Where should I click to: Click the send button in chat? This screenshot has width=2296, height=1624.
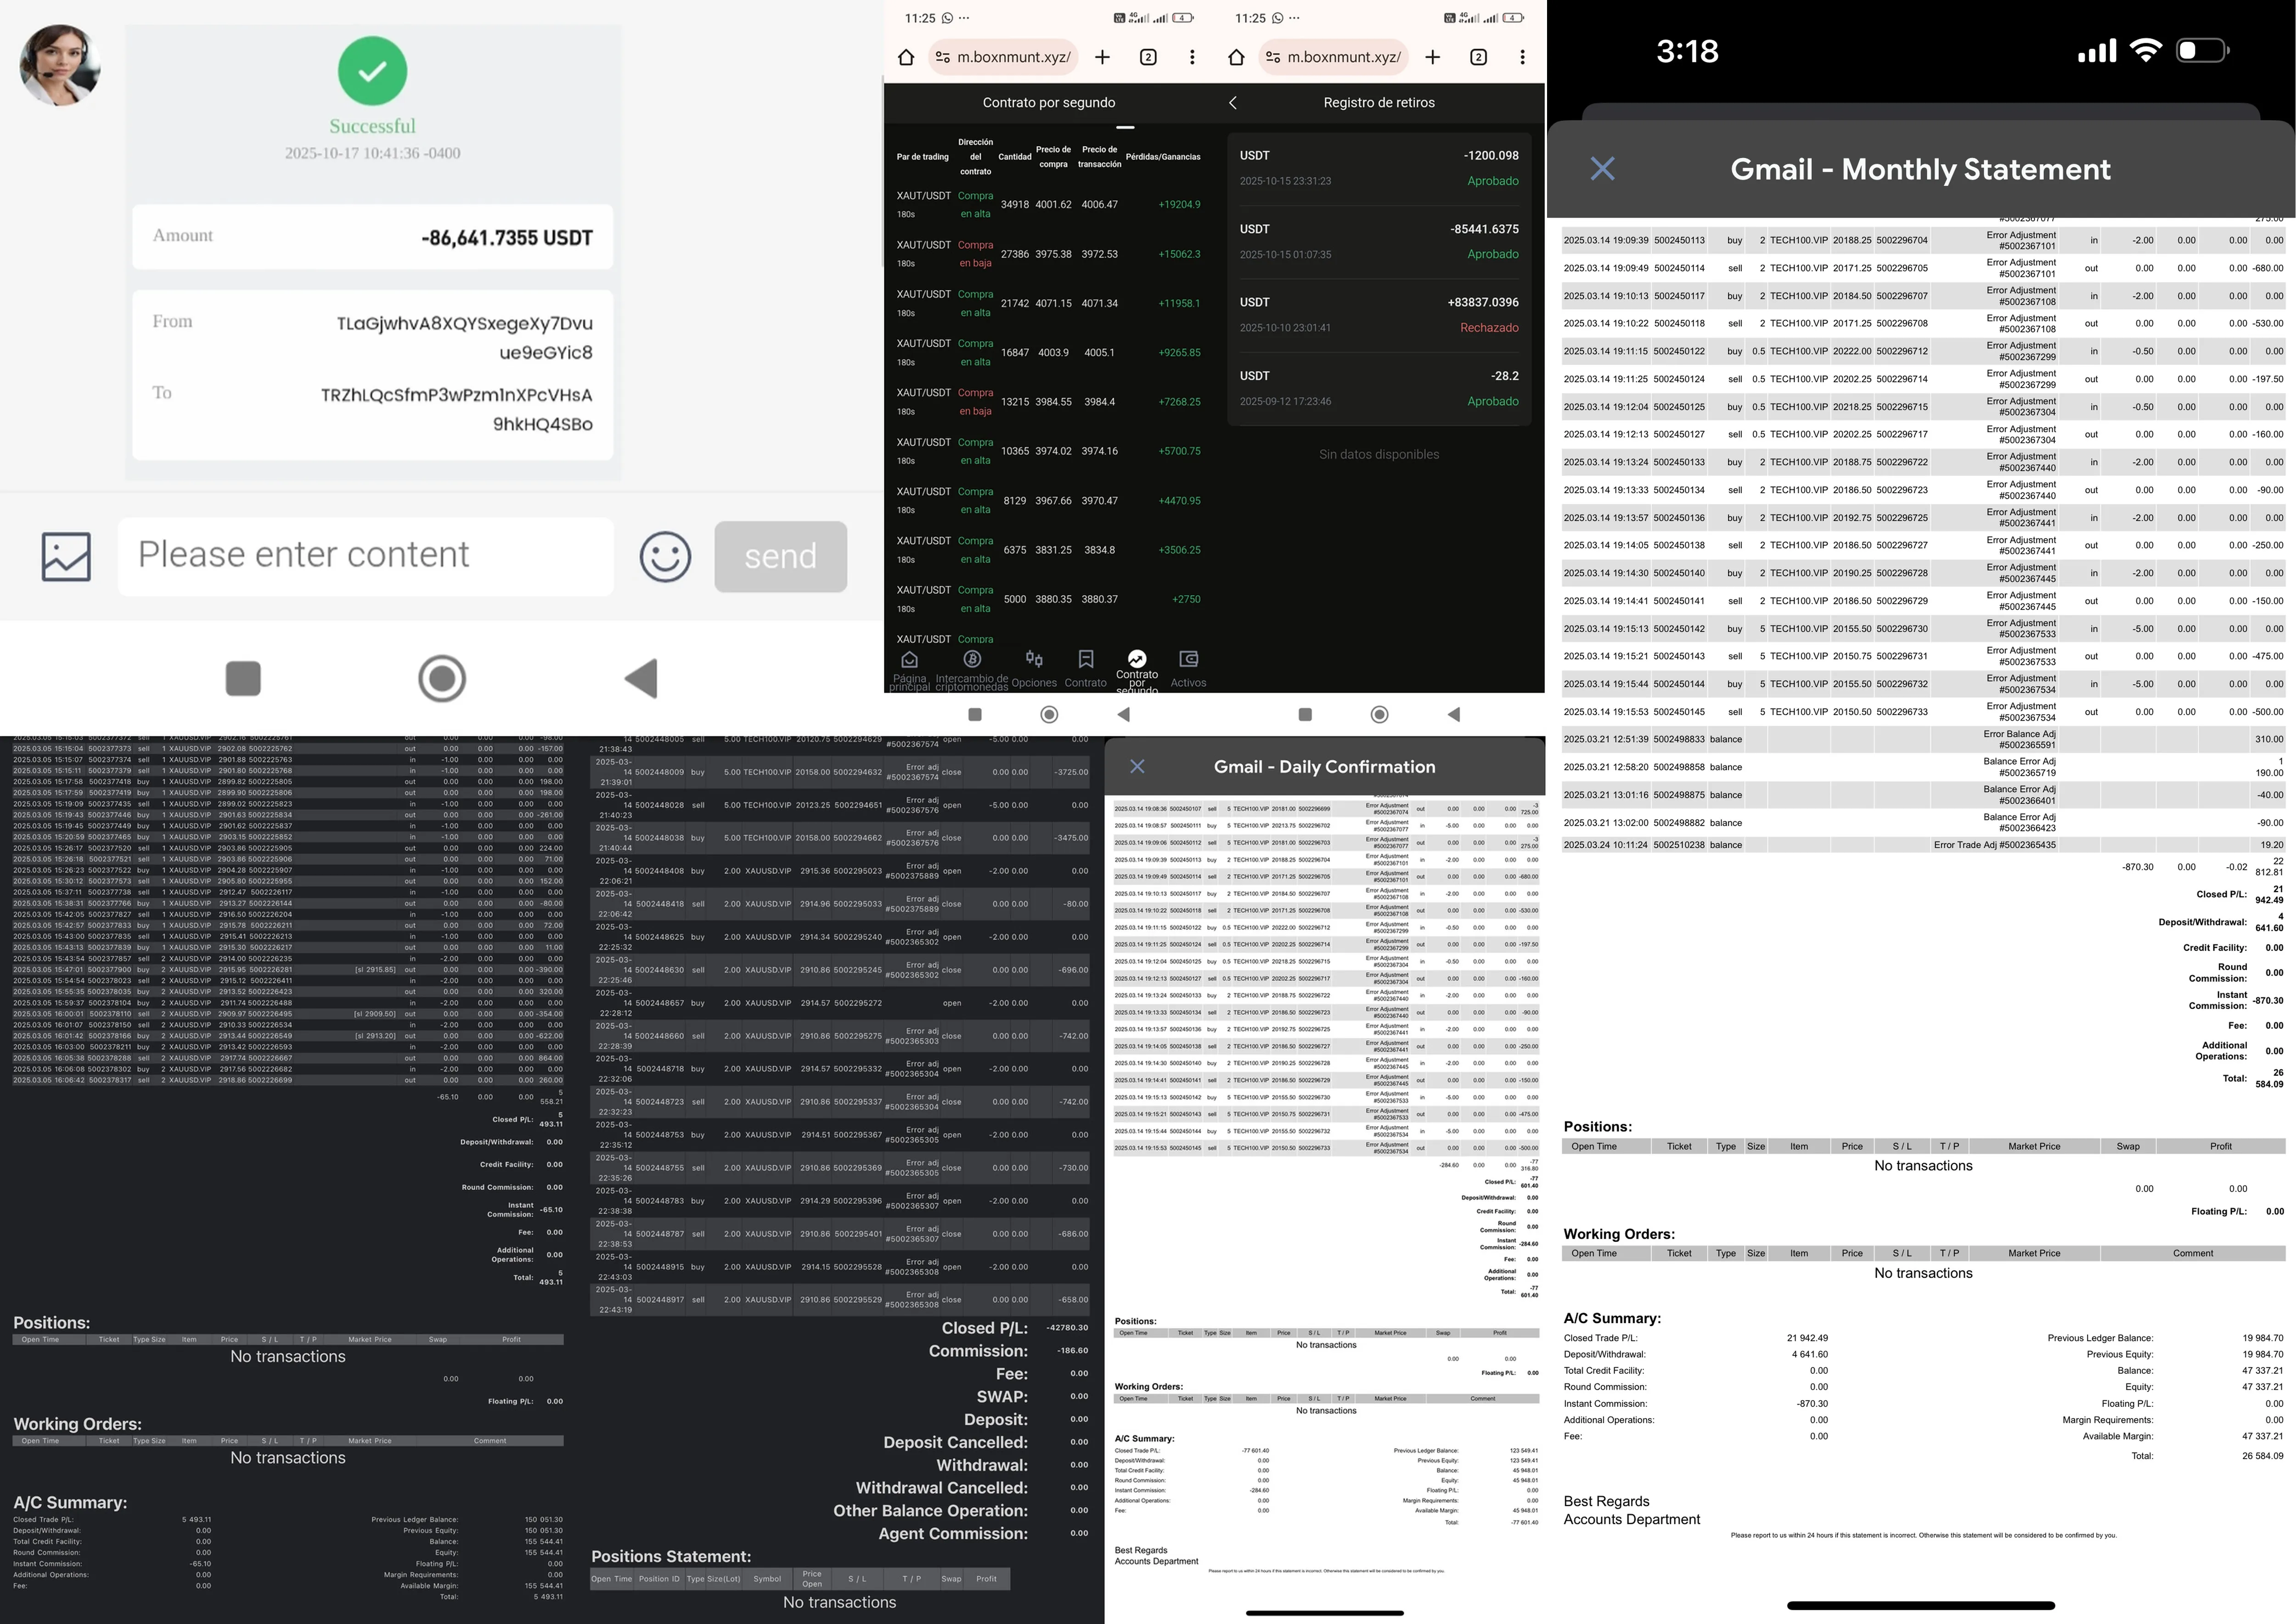coord(780,556)
